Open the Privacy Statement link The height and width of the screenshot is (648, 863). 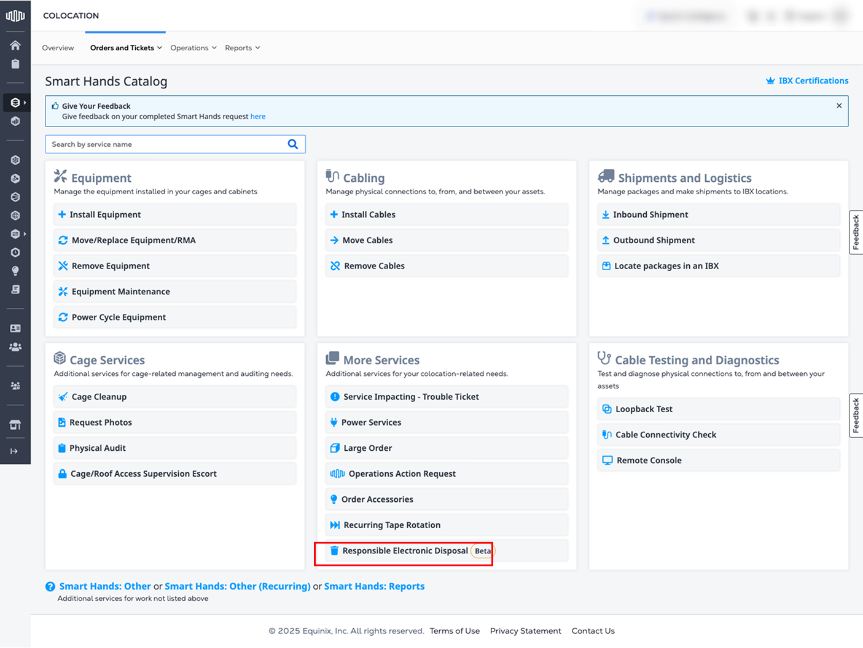tap(526, 631)
